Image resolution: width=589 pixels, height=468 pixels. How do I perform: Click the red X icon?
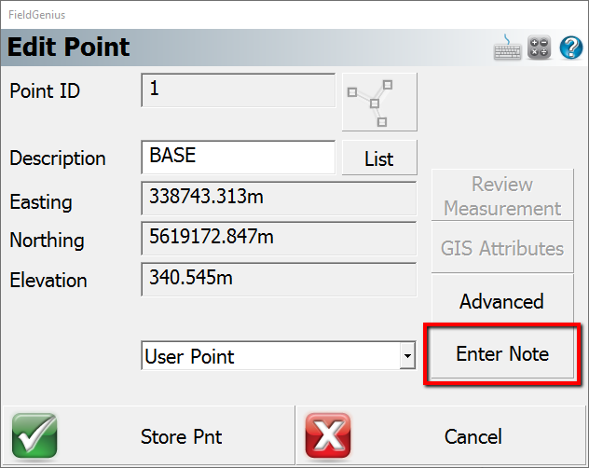[x=328, y=436]
